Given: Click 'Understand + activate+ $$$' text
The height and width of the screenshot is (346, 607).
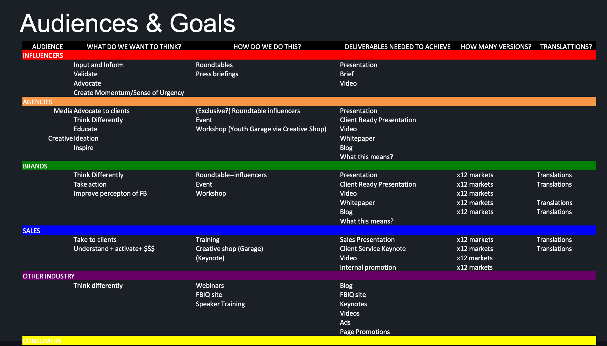Looking at the screenshot, I should pos(114,249).
